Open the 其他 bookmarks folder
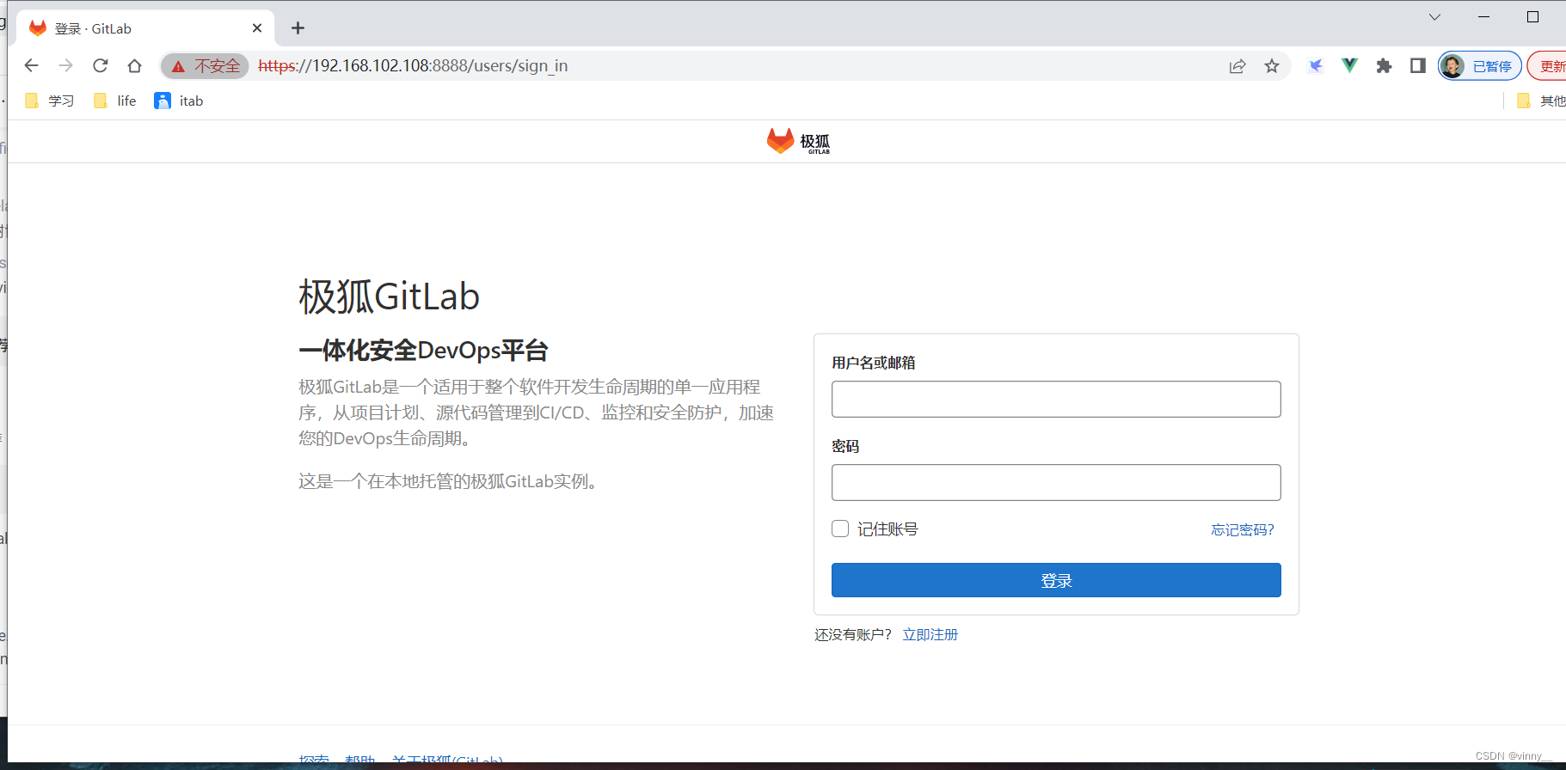Screen dimensions: 1566x770 click(1542, 101)
